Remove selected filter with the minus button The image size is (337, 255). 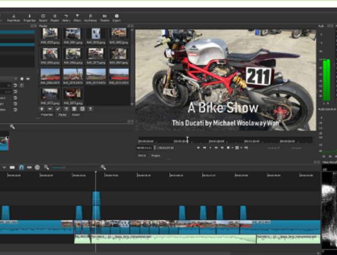tap(28, 79)
